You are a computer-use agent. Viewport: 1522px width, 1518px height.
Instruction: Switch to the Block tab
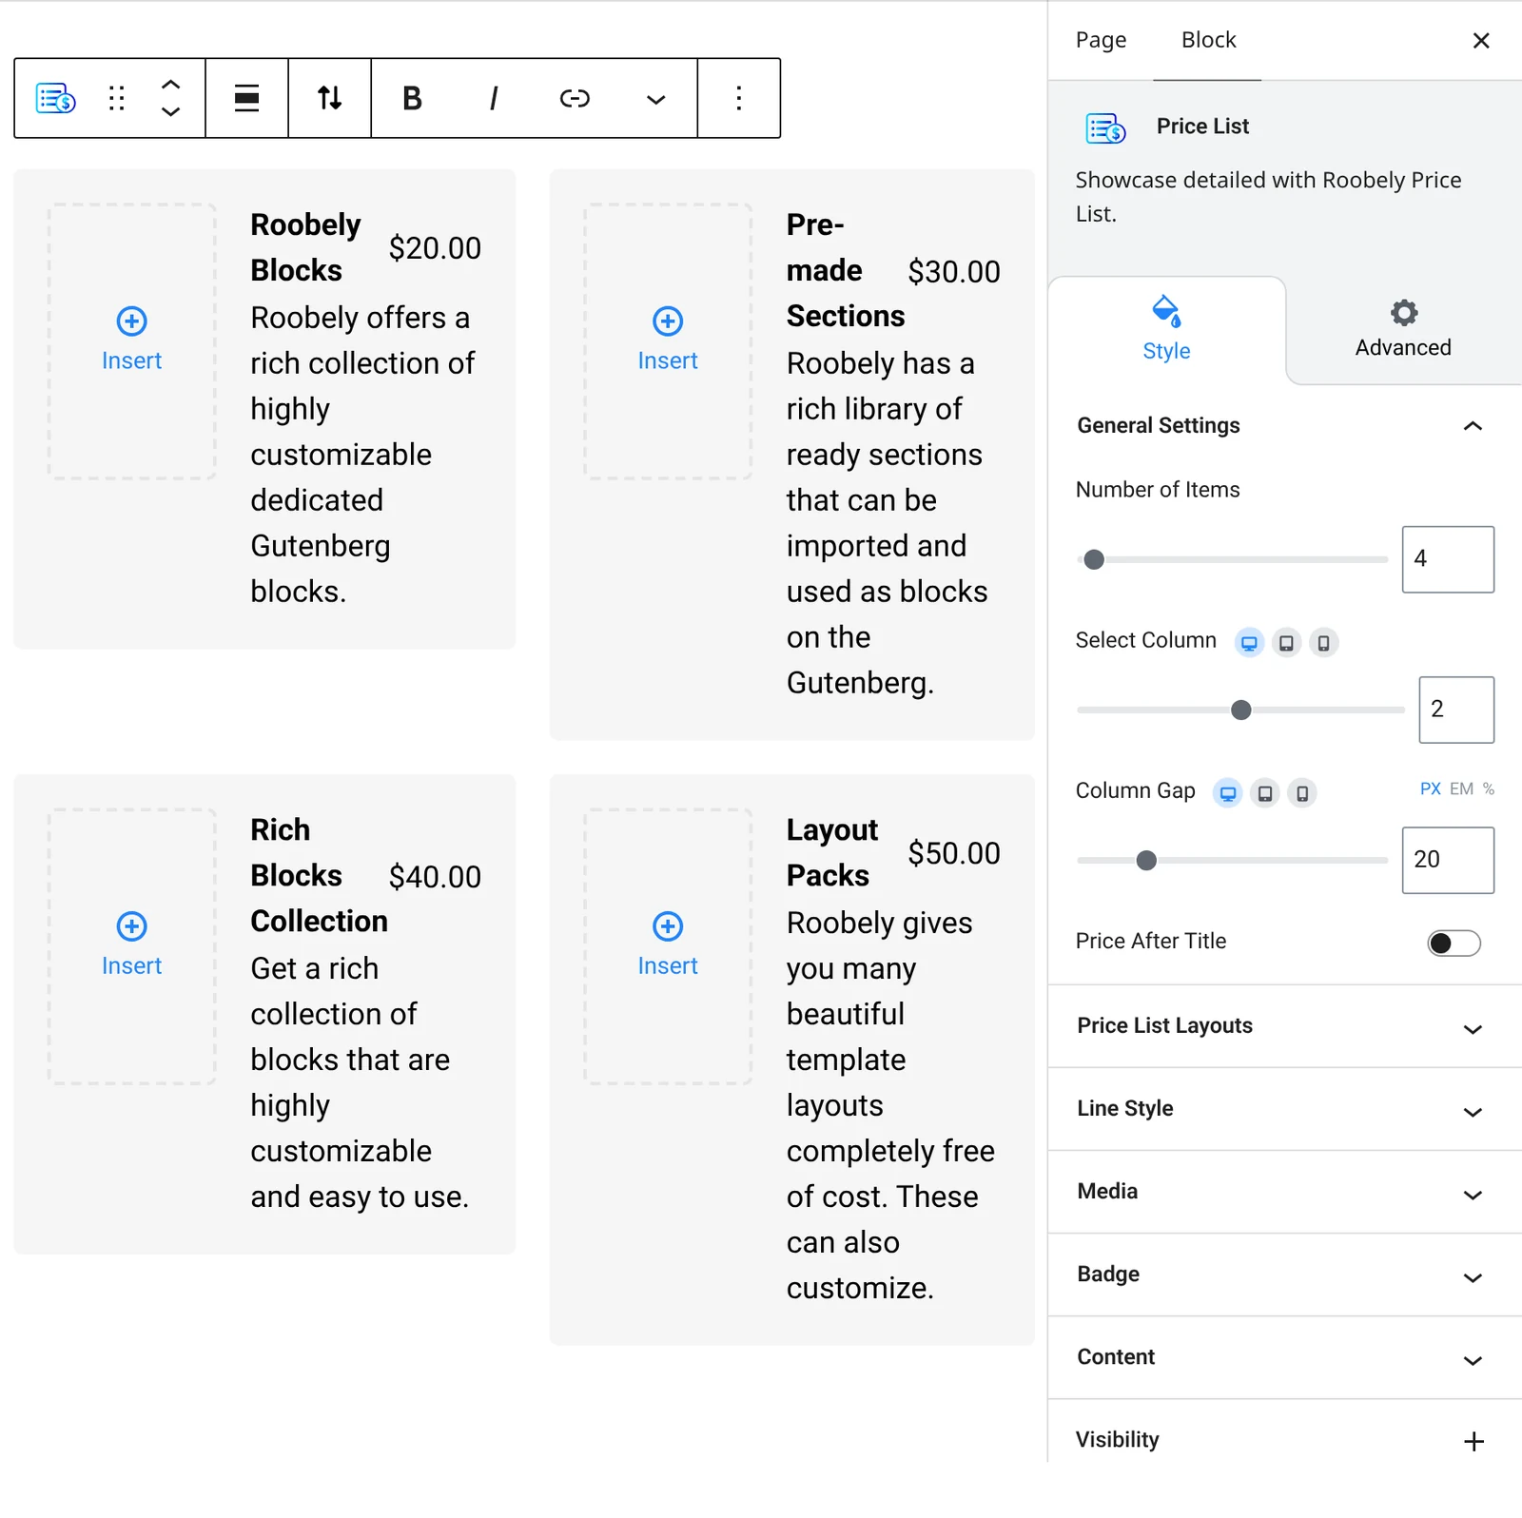tap(1208, 40)
